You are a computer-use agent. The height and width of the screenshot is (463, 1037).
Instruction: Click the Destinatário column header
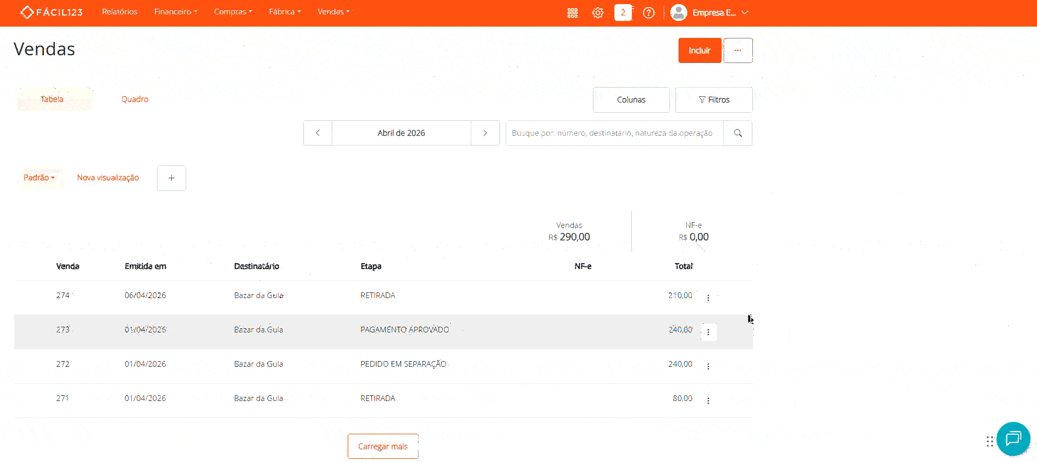pos(256,266)
